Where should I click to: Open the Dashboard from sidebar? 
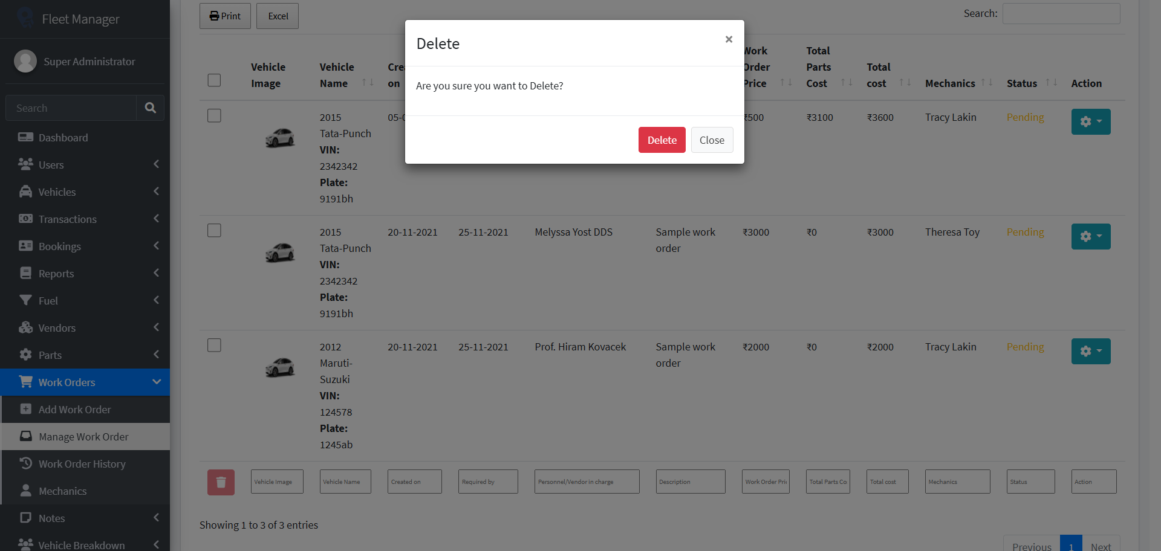pyautogui.click(x=63, y=138)
